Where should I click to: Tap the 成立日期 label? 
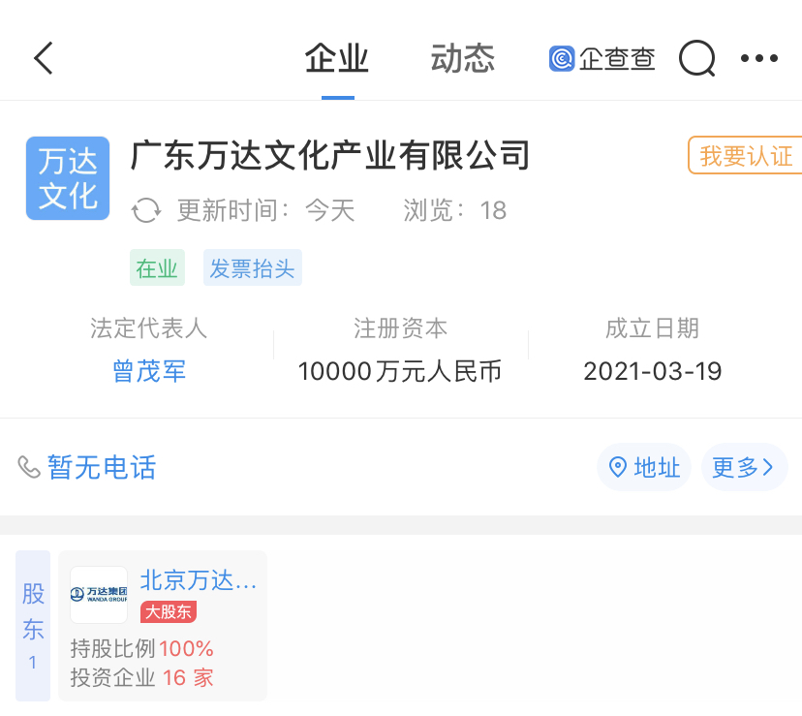point(653,328)
